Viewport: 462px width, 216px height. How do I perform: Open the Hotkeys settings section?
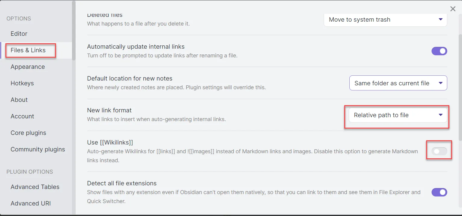[22, 83]
